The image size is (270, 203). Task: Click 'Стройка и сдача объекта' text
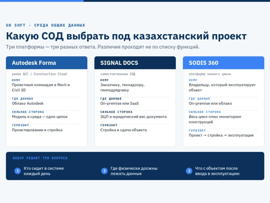[123, 130]
